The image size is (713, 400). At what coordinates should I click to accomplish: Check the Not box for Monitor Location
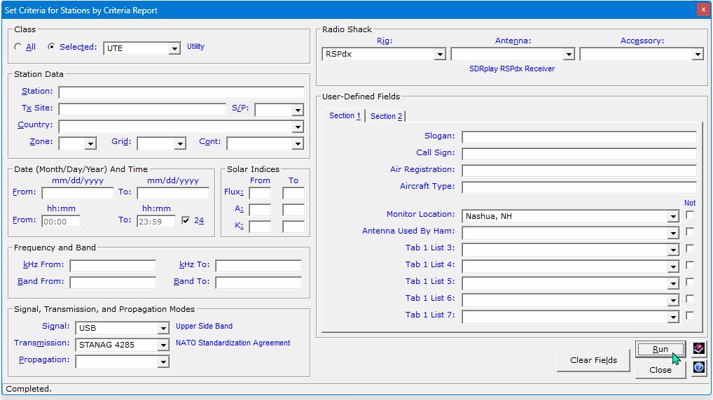point(690,215)
